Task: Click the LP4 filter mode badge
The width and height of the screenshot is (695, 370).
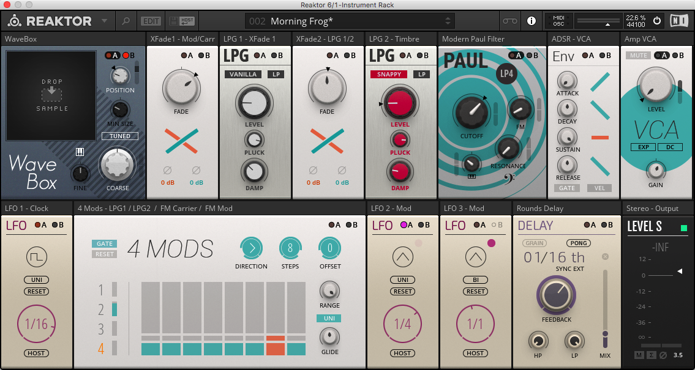Action: [506, 73]
